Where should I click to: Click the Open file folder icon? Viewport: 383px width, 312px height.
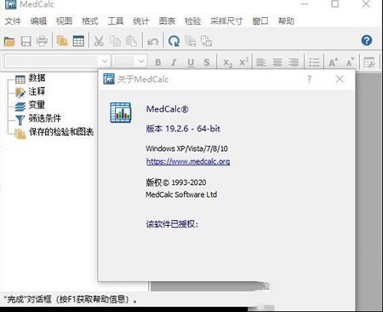tap(9, 41)
